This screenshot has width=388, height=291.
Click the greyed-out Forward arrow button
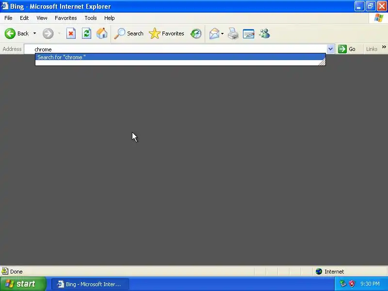pos(48,33)
